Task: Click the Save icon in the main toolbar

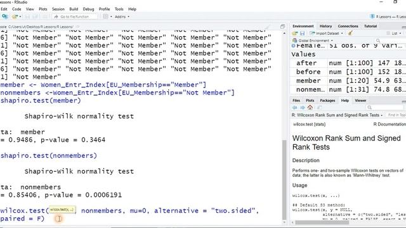Action: 27,16
